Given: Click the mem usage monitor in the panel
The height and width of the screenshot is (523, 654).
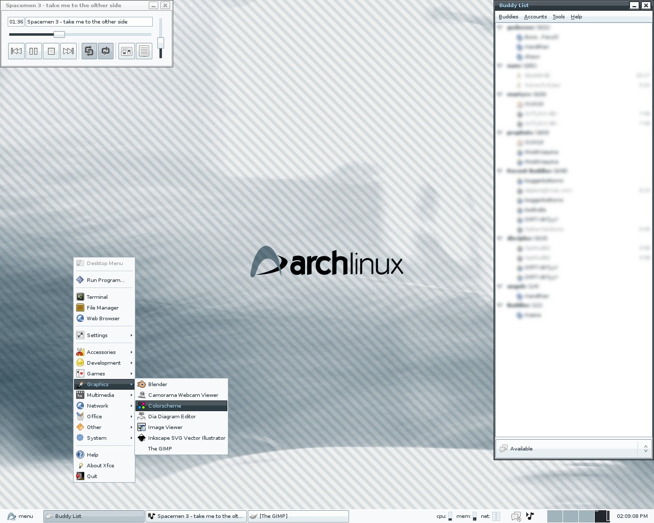Looking at the screenshot, I should [475, 516].
